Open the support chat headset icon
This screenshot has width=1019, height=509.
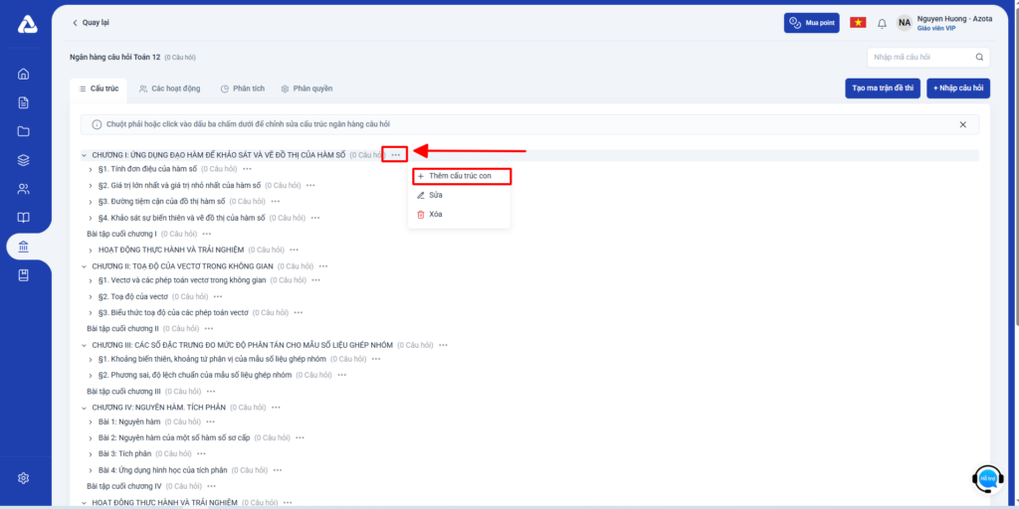point(987,478)
